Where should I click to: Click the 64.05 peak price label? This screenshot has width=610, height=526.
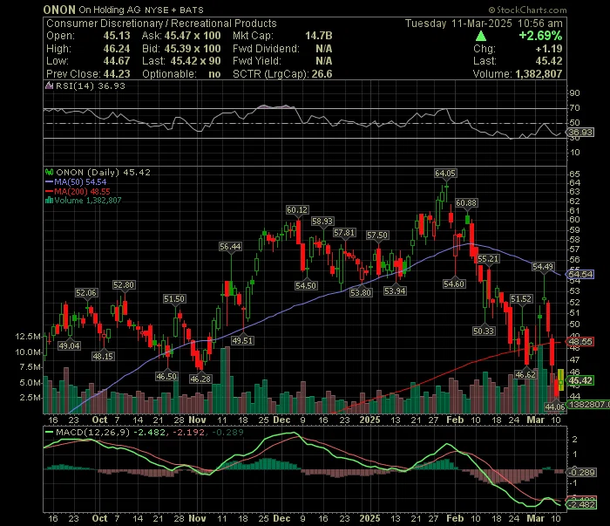click(445, 174)
